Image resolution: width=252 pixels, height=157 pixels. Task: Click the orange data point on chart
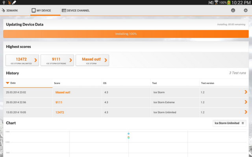click(x=128, y=137)
